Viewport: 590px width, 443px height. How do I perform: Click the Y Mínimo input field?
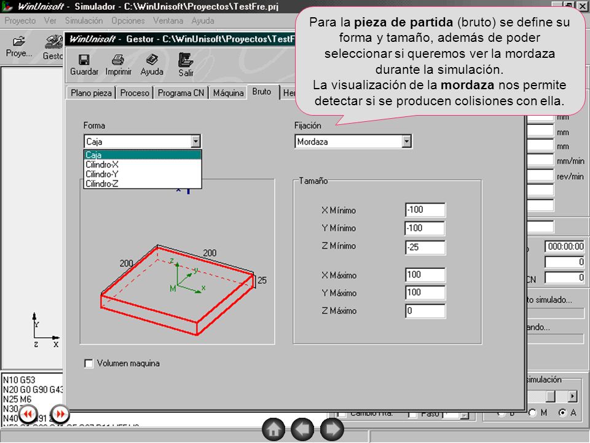tap(425, 228)
